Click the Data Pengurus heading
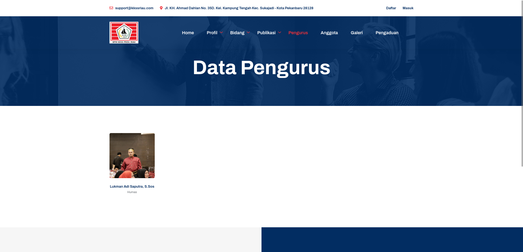The image size is (523, 252). (x=261, y=68)
